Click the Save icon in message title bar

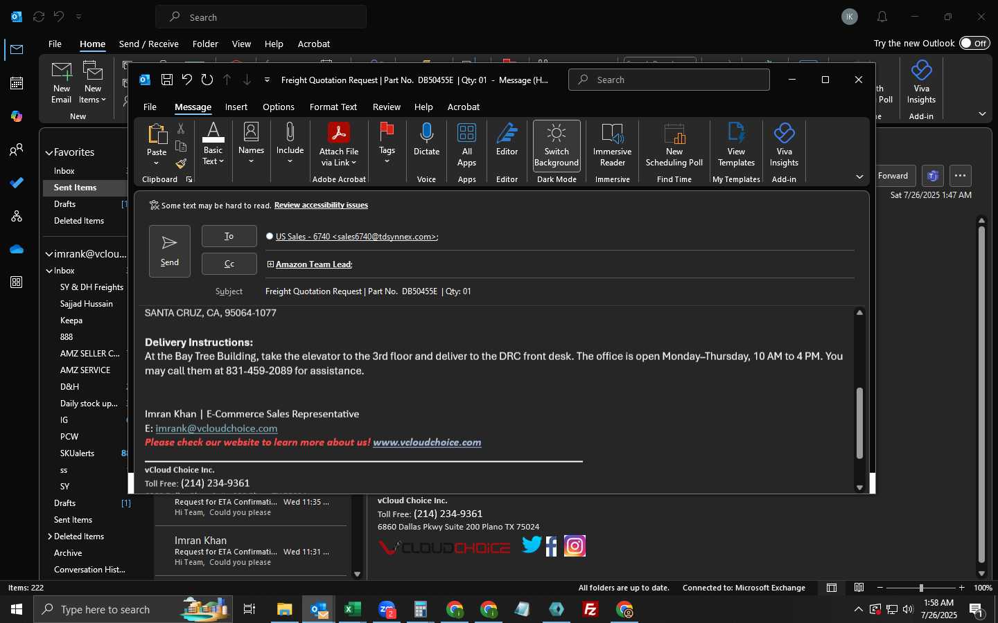point(167,80)
